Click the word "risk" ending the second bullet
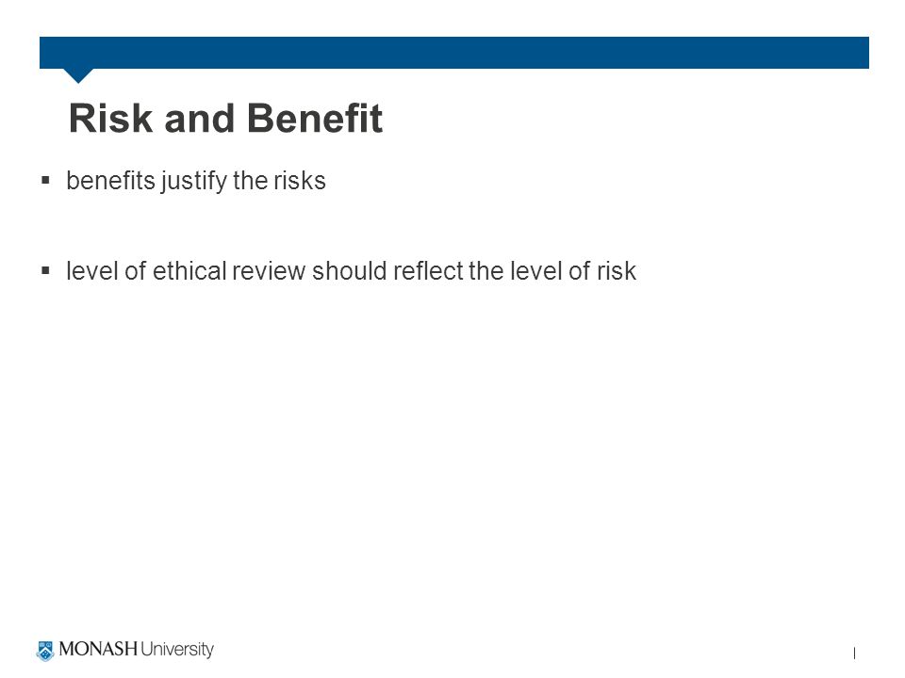 pos(617,271)
